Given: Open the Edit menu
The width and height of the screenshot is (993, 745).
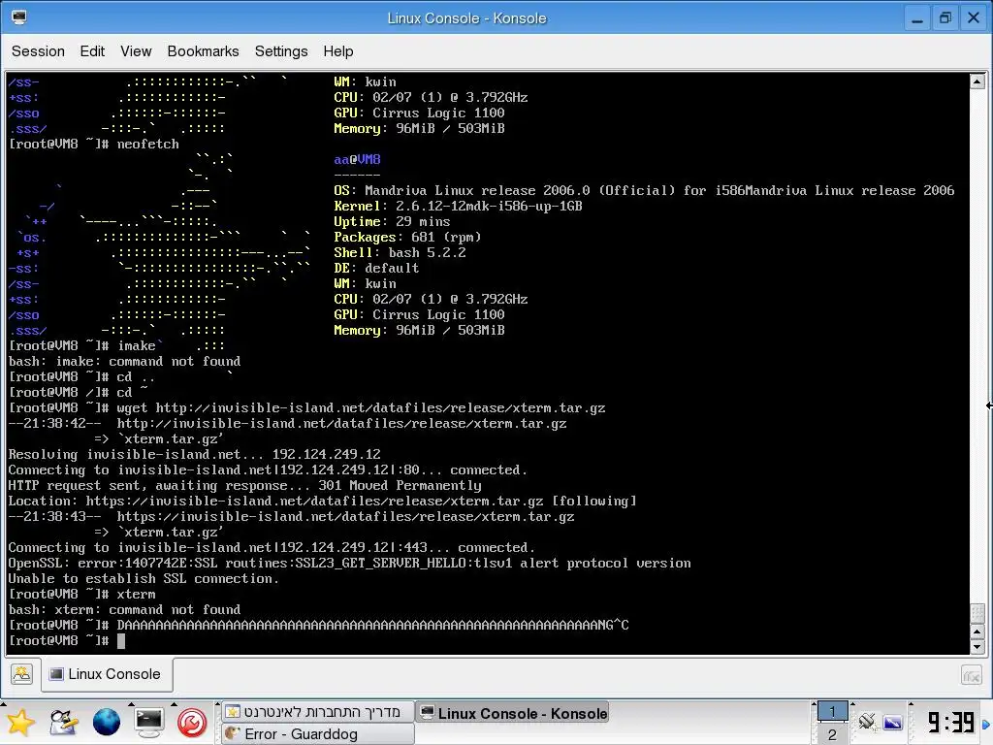Looking at the screenshot, I should [x=92, y=51].
